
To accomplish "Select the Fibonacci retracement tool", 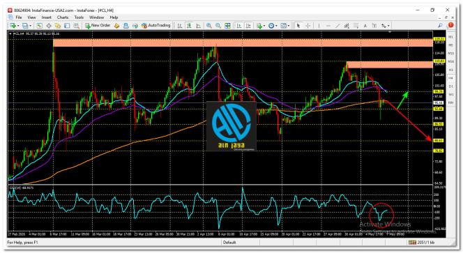I will 356,26.
